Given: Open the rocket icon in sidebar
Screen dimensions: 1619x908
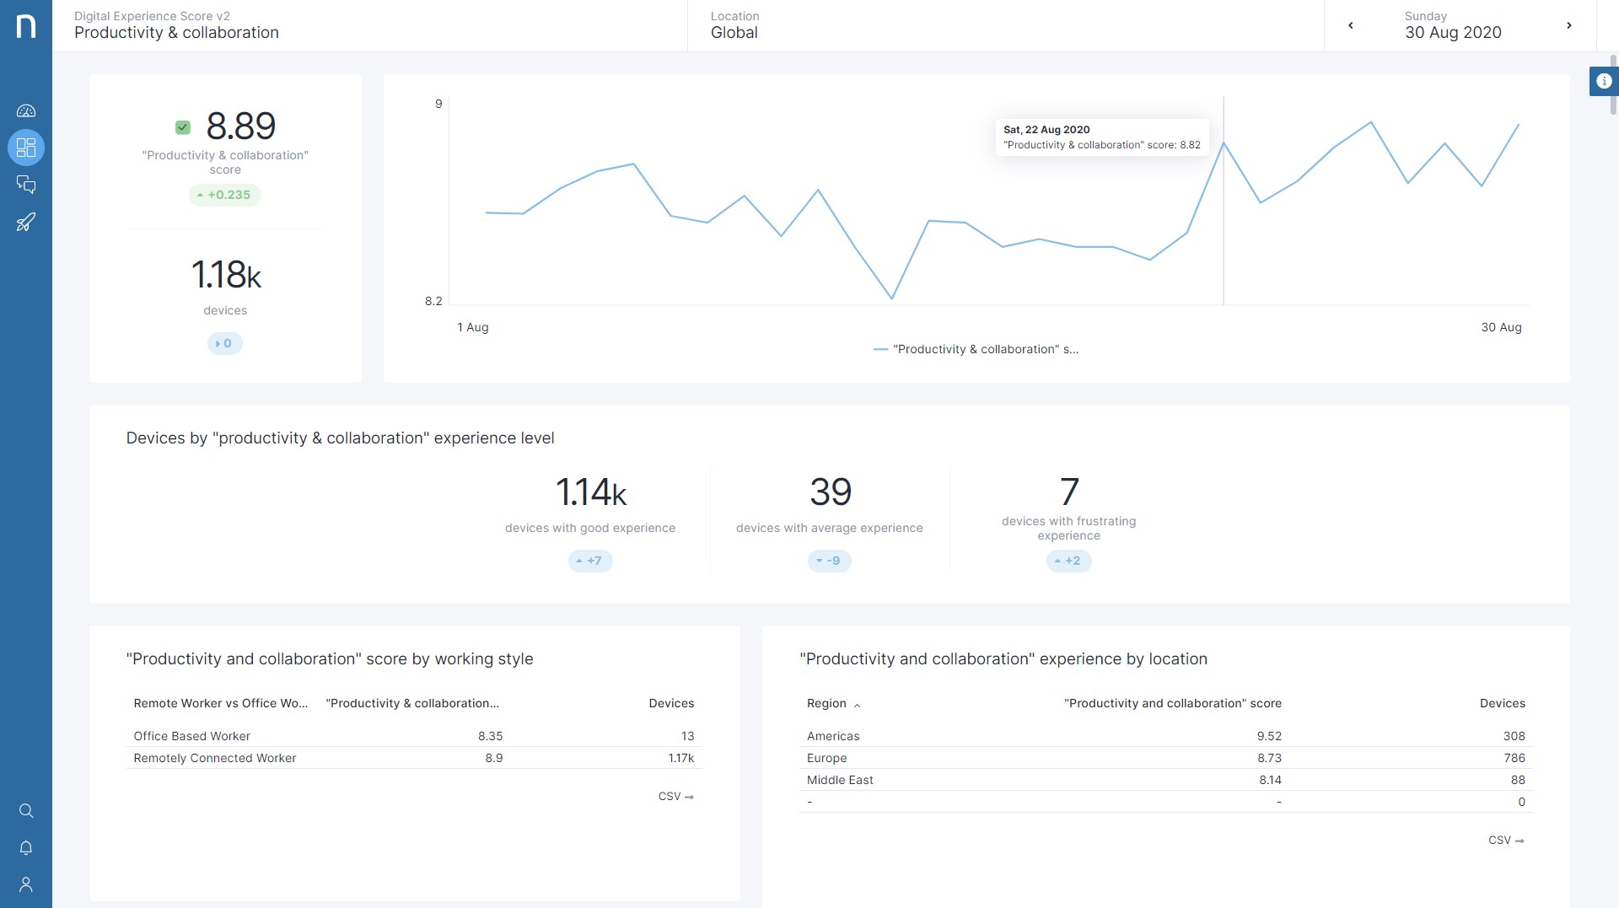Looking at the screenshot, I should 26,222.
